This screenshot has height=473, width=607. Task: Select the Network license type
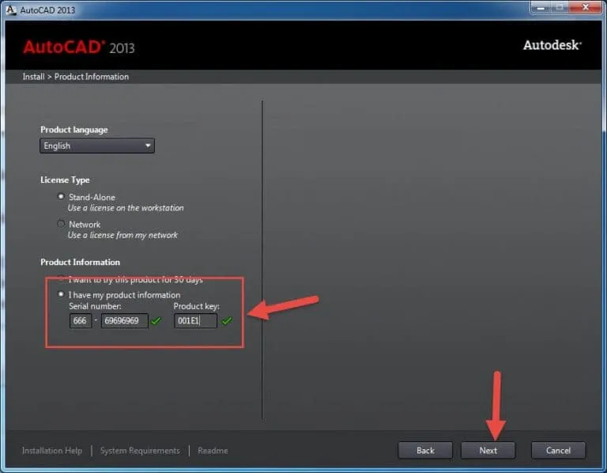pos(61,224)
